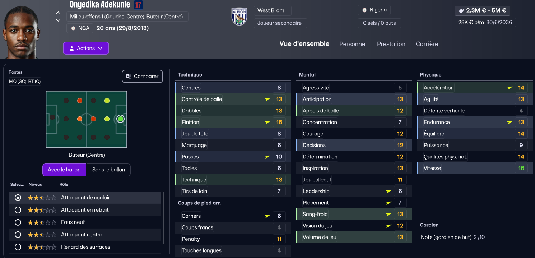The width and height of the screenshot is (535, 258).
Task: Click the compare icon in the Comparer button
Action: 129,76
